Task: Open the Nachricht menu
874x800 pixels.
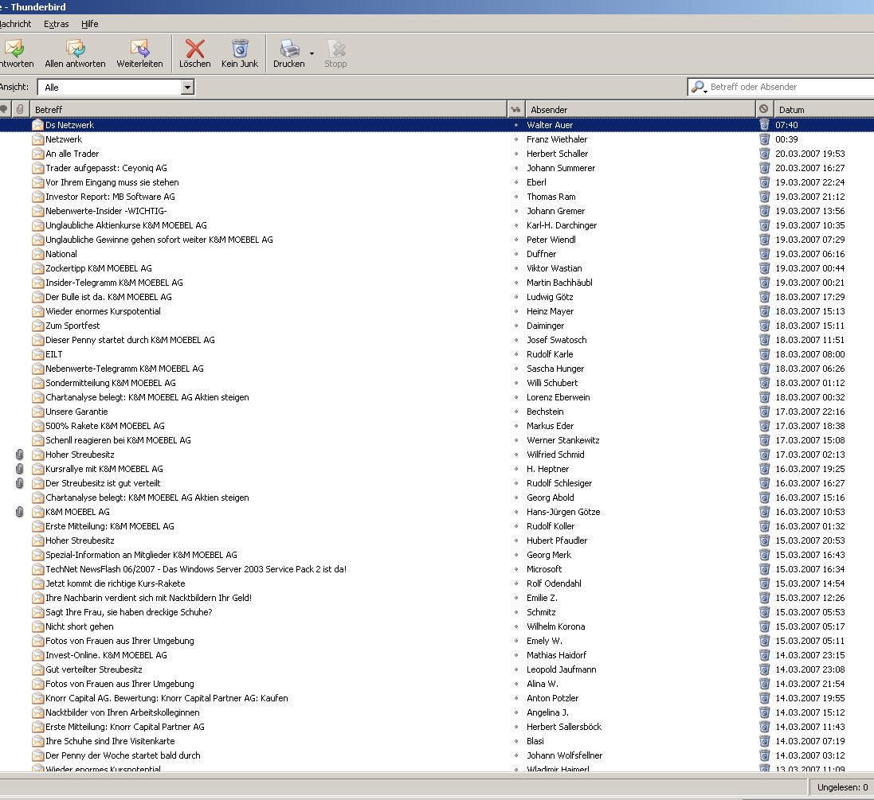Action: point(15,24)
